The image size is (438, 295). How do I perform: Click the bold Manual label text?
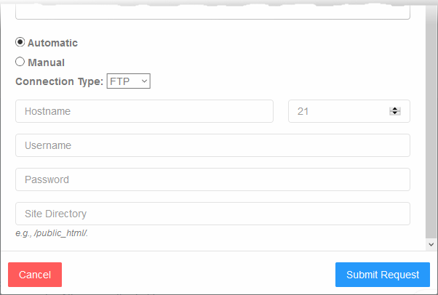point(46,62)
